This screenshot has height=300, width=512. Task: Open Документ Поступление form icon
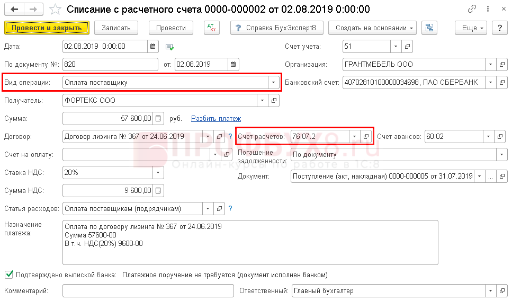tap(502, 177)
